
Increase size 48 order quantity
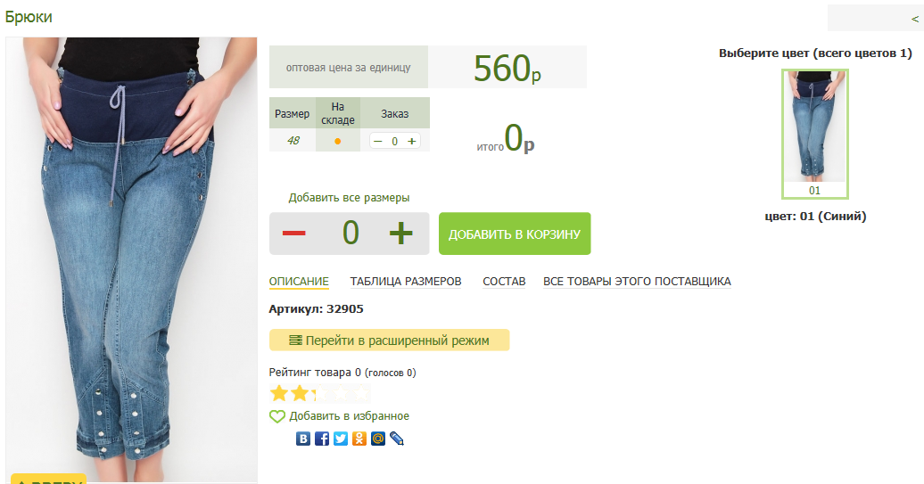tap(412, 142)
